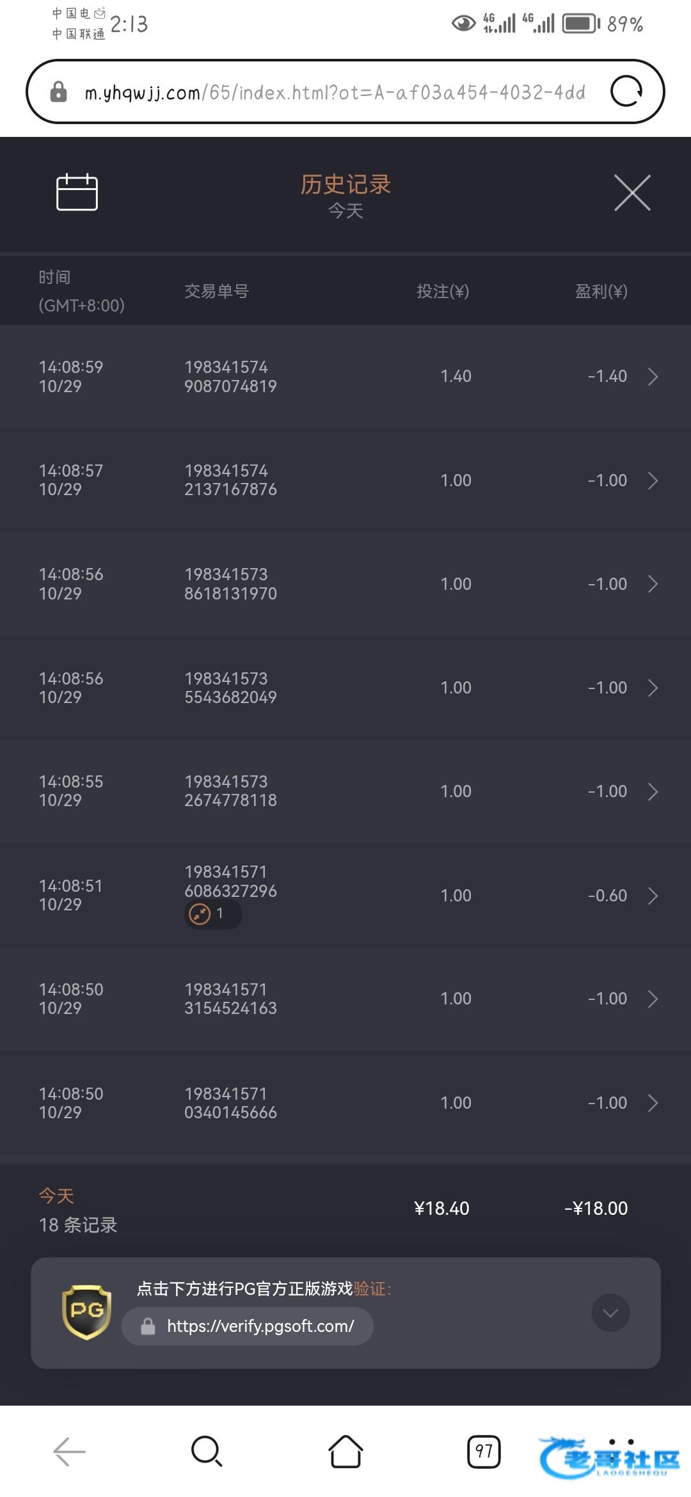The height and width of the screenshot is (1497, 691).
Task: Open transaction ending 0340145666 details
Action: 653,1103
